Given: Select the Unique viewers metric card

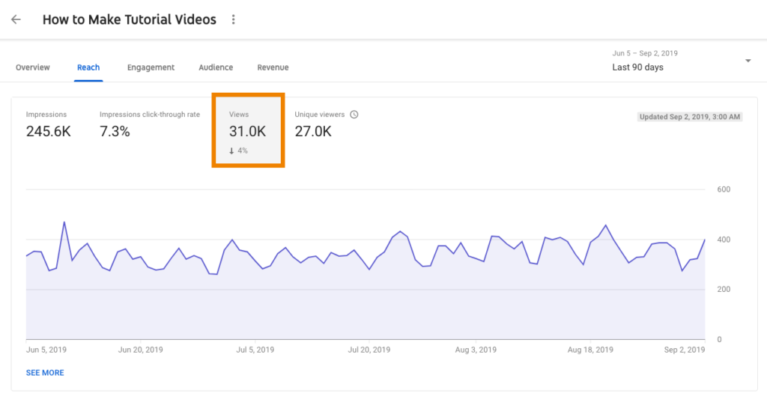Looking at the screenshot, I should coord(326,125).
